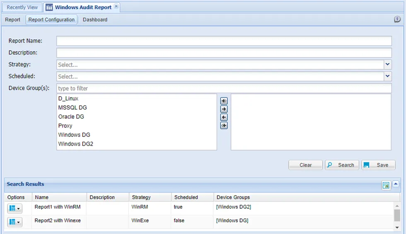Click results scrollbar up arrow
406x234 pixels.
[x=397, y=206]
